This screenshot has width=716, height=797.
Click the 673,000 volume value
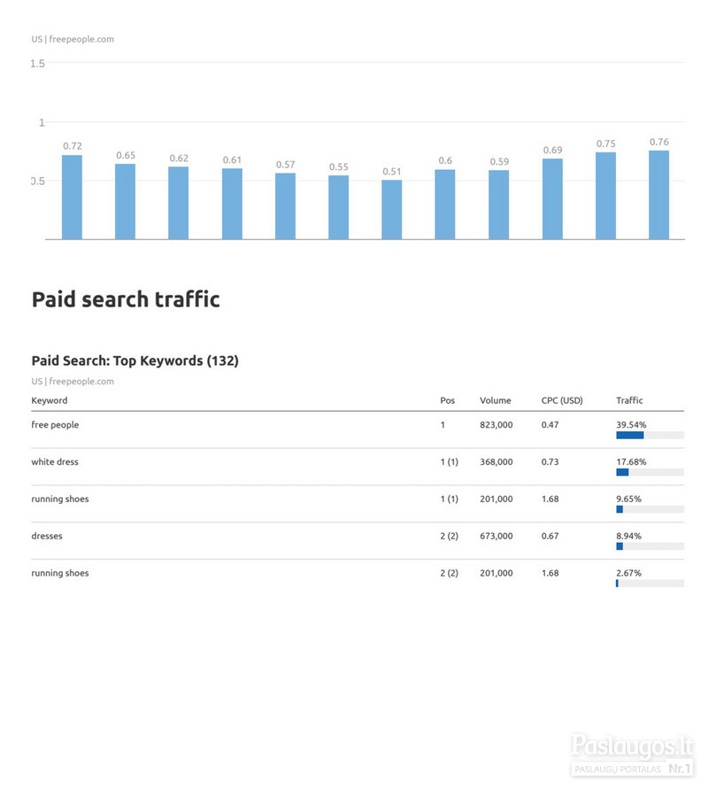(497, 537)
